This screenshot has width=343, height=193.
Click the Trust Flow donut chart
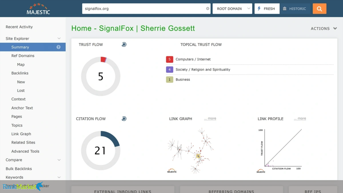tap(101, 76)
